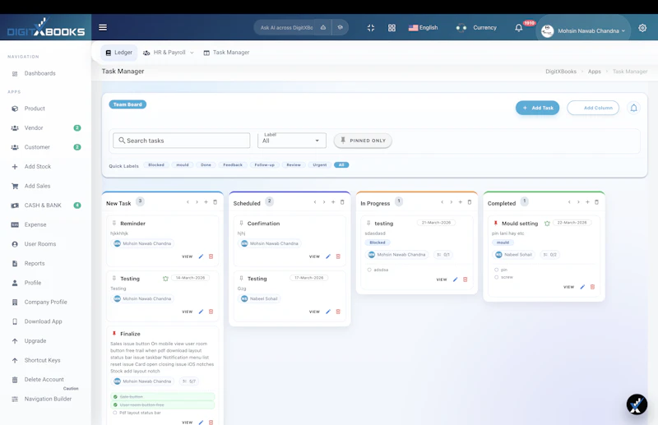Select Add Sales in the sidebar
The width and height of the screenshot is (658, 425).
(x=37, y=186)
